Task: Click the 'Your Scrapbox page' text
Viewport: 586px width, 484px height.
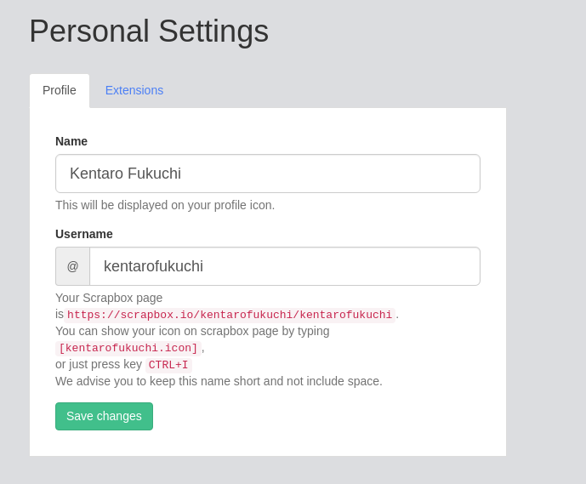Action: [x=109, y=298]
